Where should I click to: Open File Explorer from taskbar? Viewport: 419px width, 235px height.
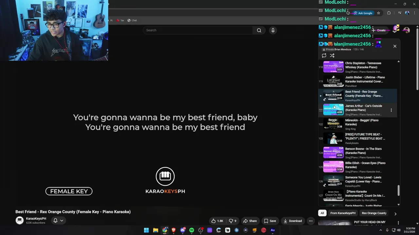(155, 230)
